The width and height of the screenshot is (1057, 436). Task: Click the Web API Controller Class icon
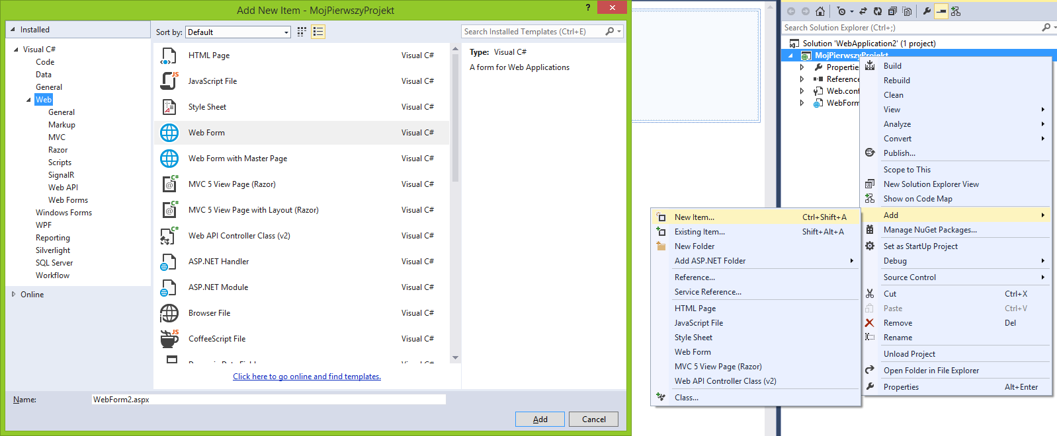tap(169, 236)
